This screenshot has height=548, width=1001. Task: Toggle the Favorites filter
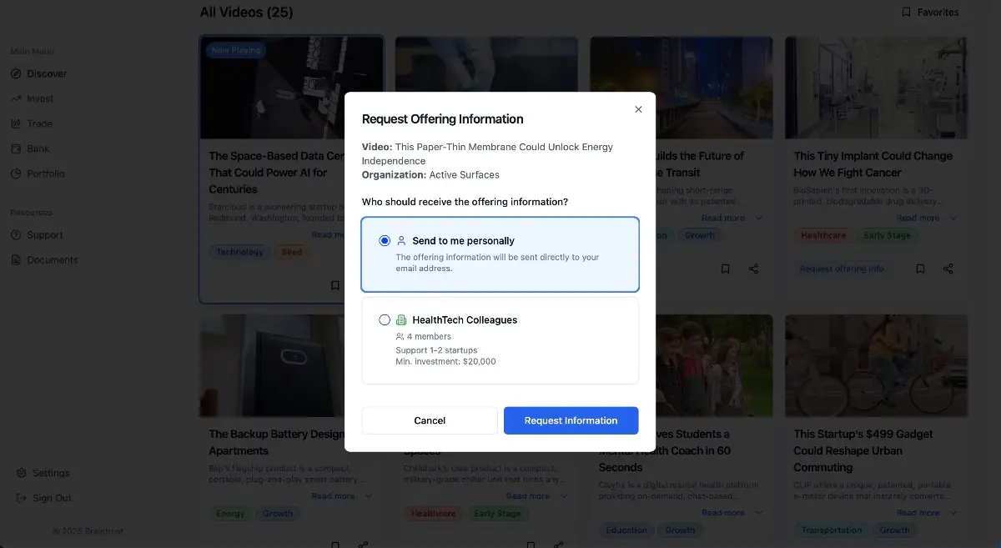point(929,13)
